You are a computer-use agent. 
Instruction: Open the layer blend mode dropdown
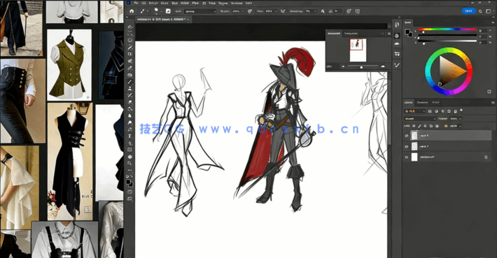(420, 119)
